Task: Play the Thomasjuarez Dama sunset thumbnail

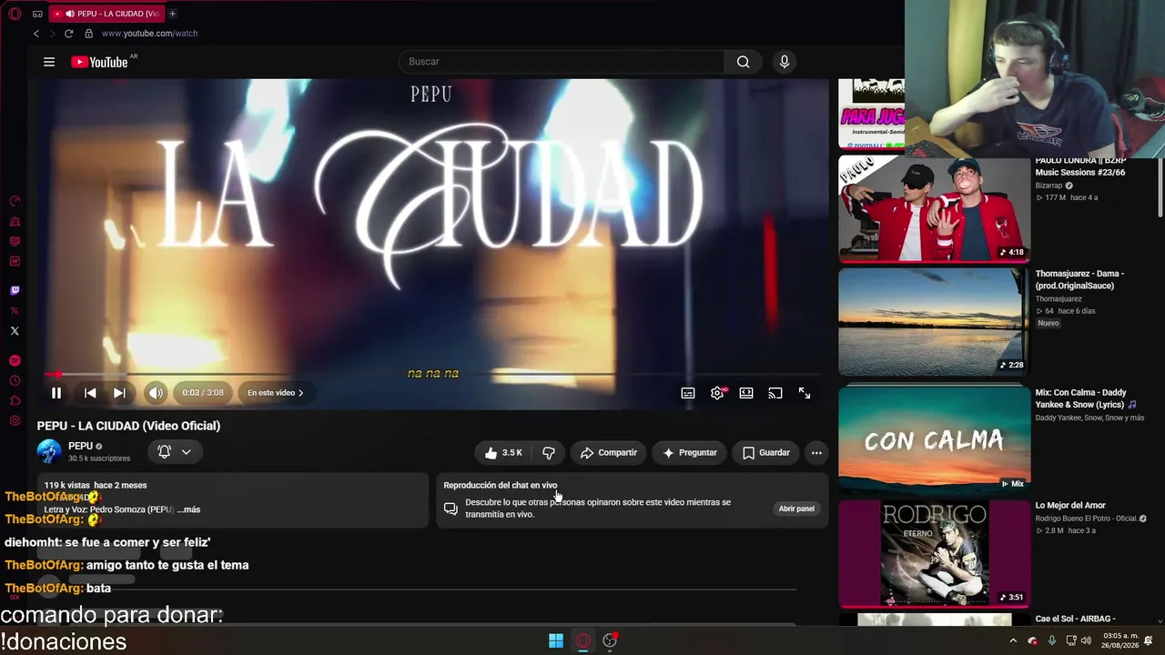Action: (934, 322)
